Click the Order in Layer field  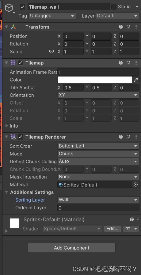pyautogui.click(x=98, y=208)
